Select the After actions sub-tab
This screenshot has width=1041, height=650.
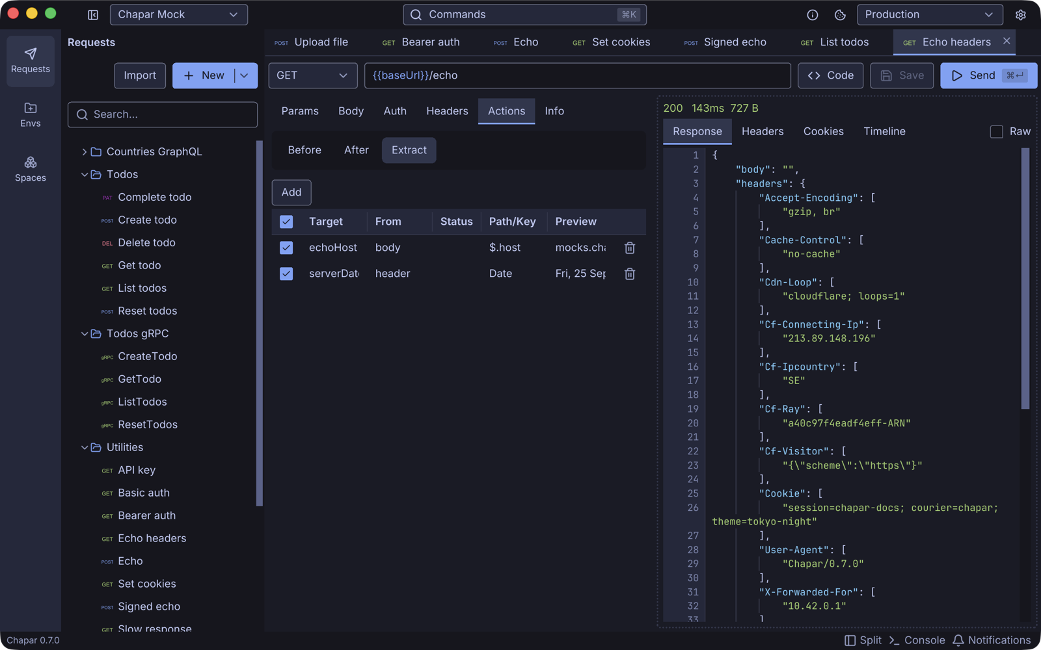pyautogui.click(x=357, y=150)
